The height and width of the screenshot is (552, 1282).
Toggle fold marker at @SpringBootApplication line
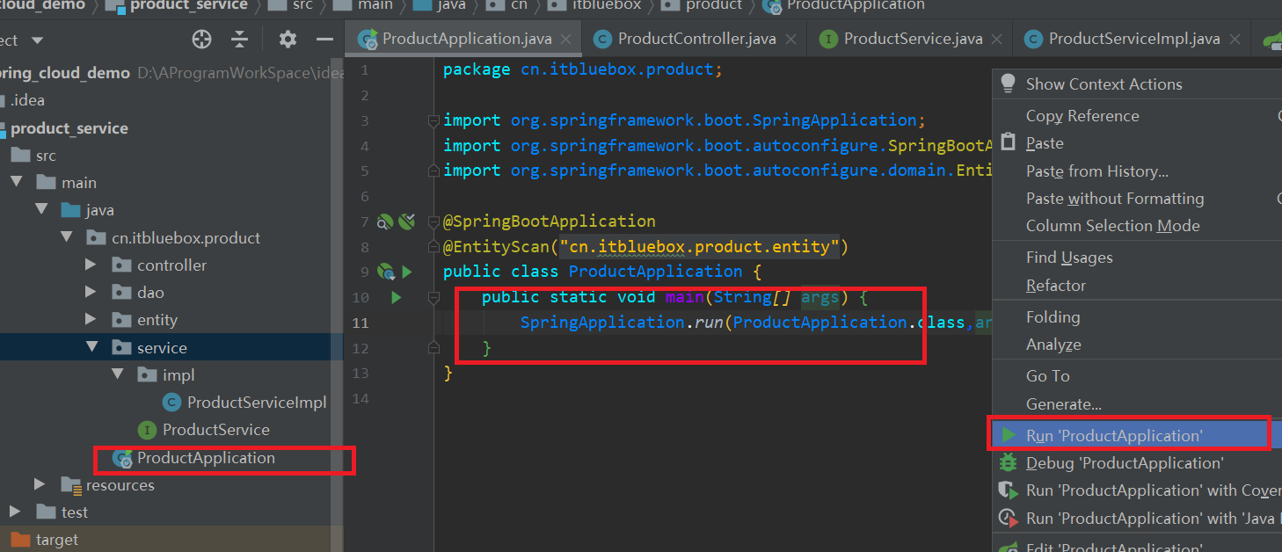[x=432, y=222]
